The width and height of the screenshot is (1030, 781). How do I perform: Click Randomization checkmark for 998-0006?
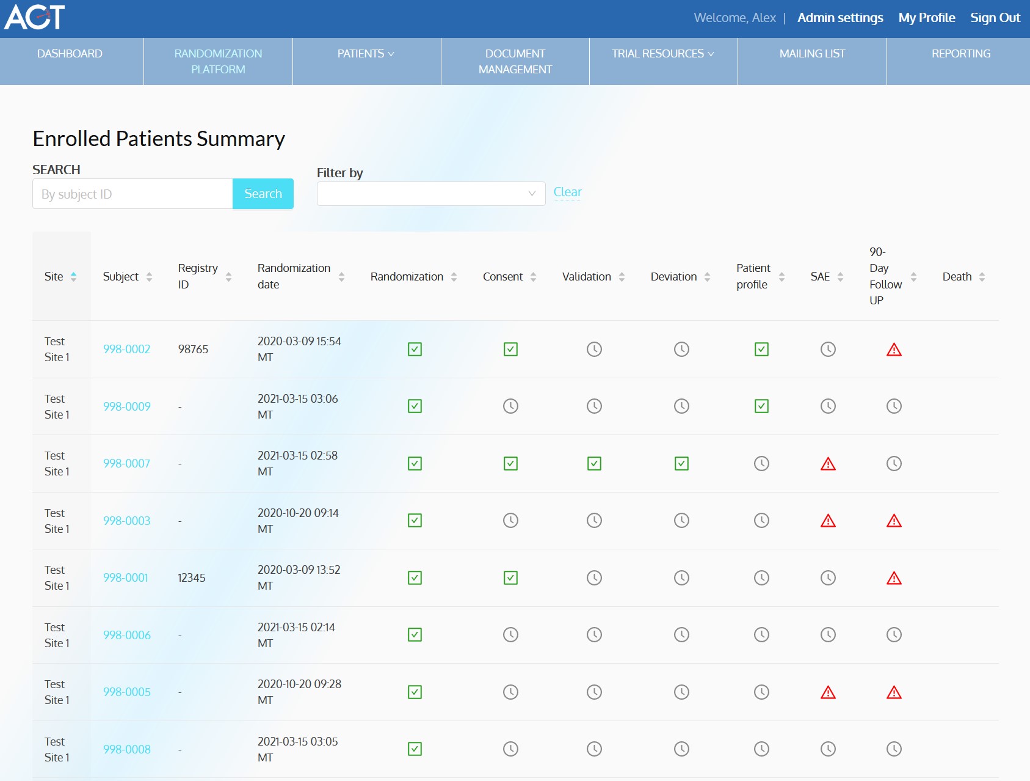(415, 634)
